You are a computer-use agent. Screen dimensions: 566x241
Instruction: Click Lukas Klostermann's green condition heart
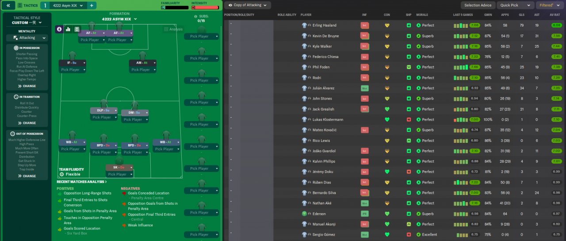coord(387,119)
